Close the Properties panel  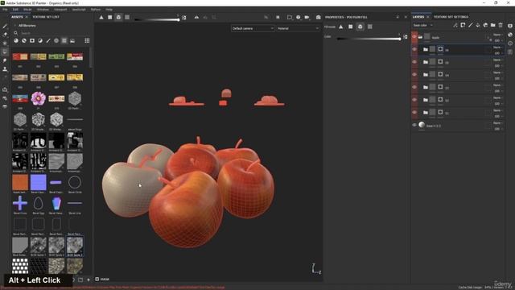[x=406, y=17]
